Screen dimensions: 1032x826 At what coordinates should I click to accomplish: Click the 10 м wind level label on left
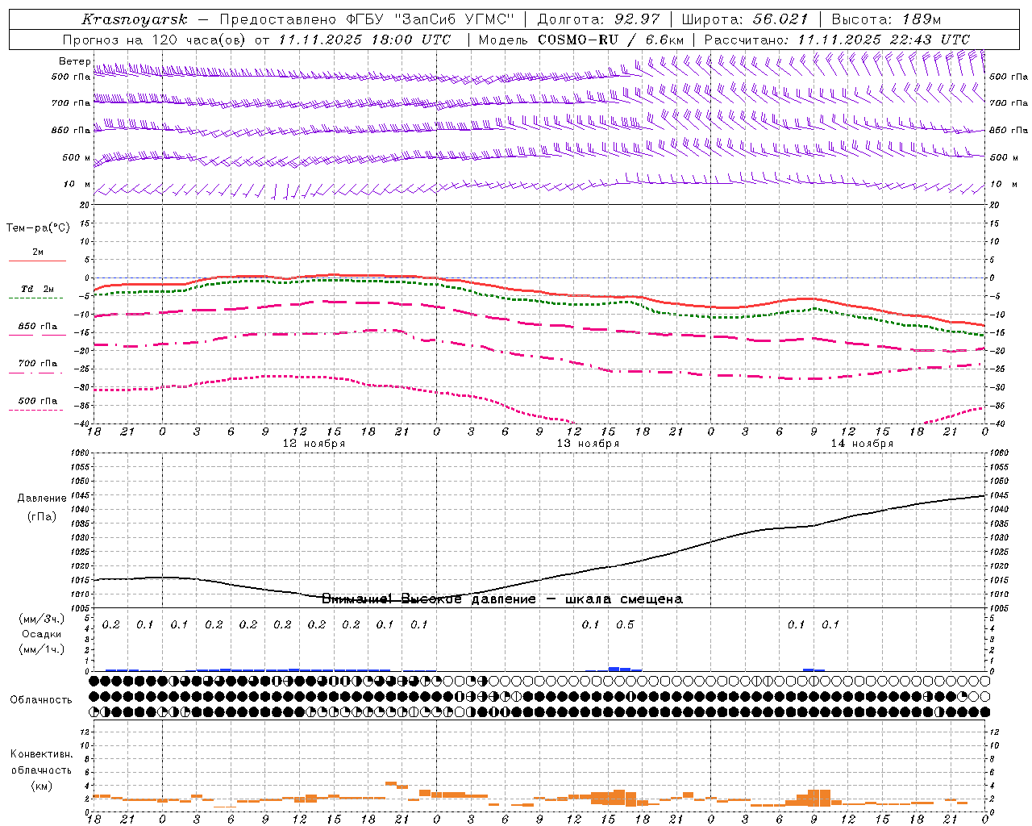coord(77,184)
